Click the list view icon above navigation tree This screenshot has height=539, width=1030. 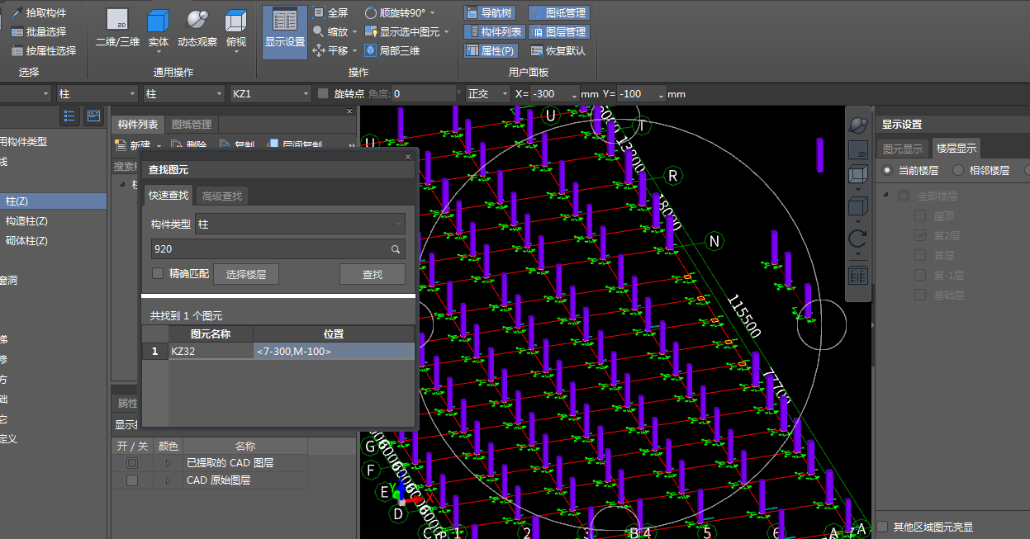point(70,116)
